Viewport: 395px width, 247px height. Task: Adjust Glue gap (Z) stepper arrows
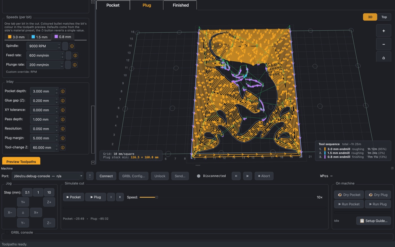click(57, 100)
